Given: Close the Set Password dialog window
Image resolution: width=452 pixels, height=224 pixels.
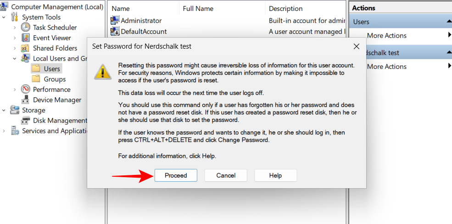Looking at the screenshot, I should [x=356, y=46].
